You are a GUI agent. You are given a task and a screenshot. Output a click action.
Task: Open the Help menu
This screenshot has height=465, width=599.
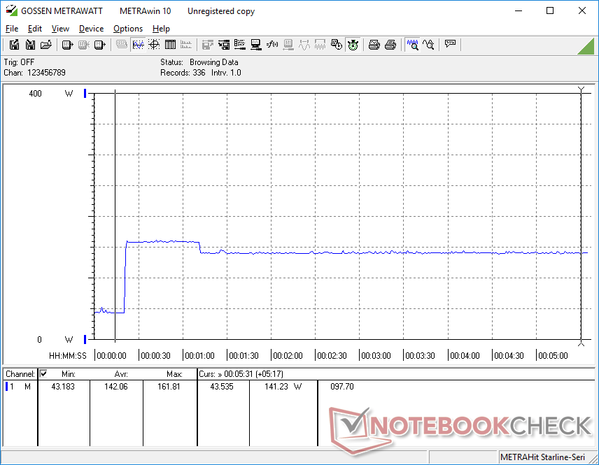(x=161, y=29)
